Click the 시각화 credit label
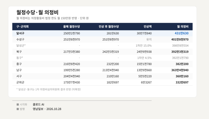The image size is (209, 119). click(x=23, y=104)
